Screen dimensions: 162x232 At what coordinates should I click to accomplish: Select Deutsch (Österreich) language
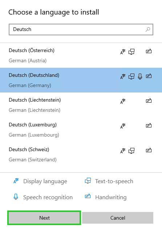click(x=81, y=55)
